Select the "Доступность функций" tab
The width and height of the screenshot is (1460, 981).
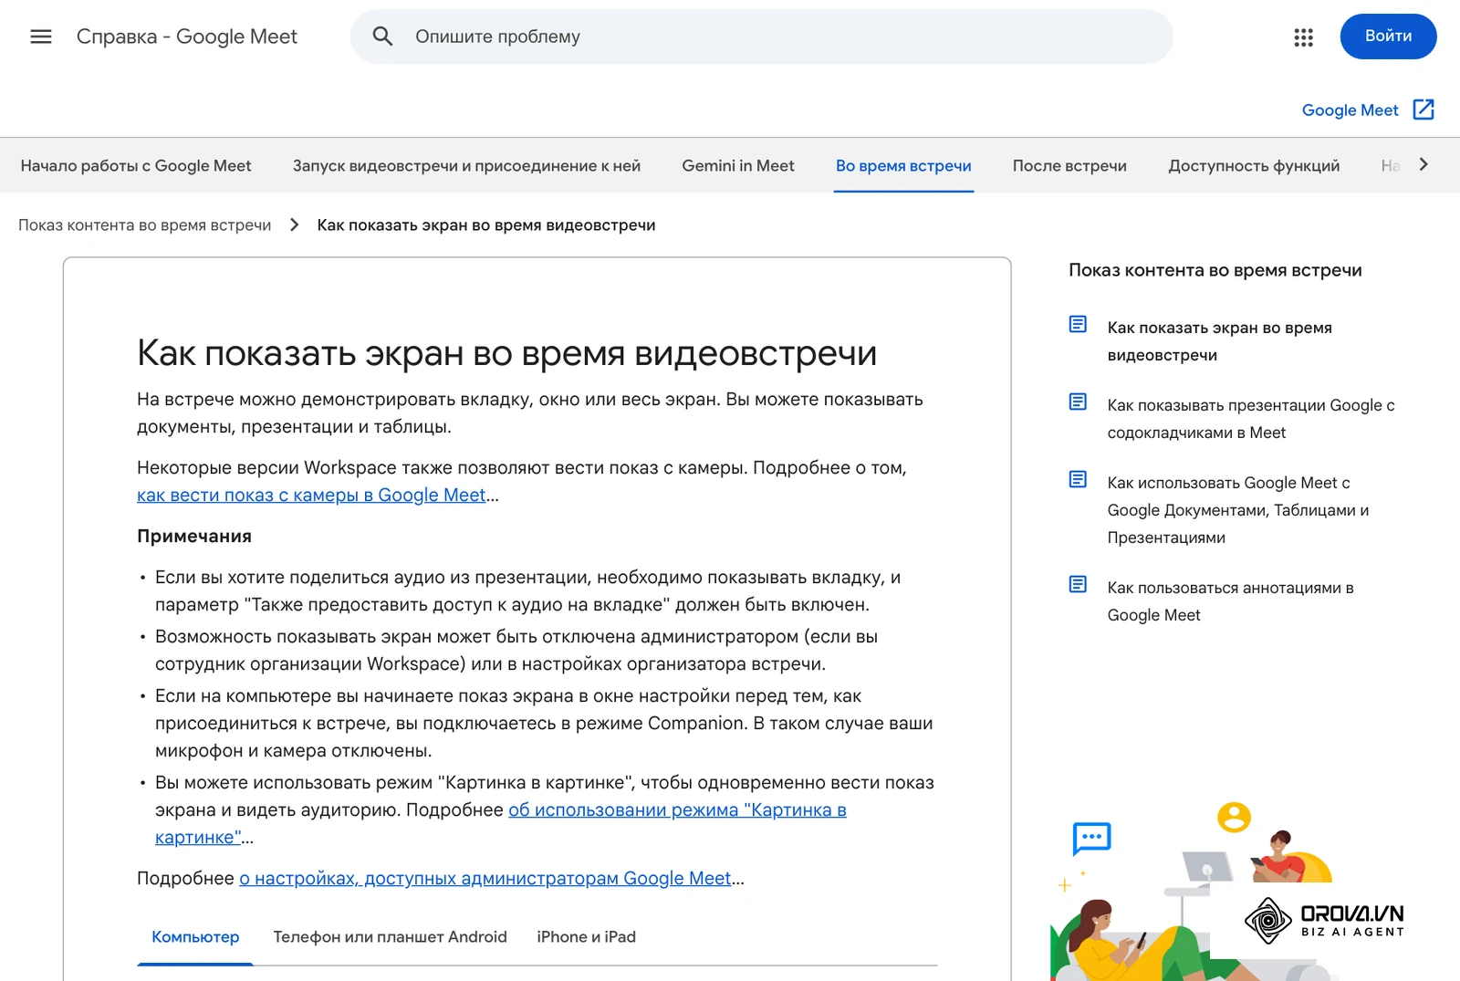pos(1254,166)
